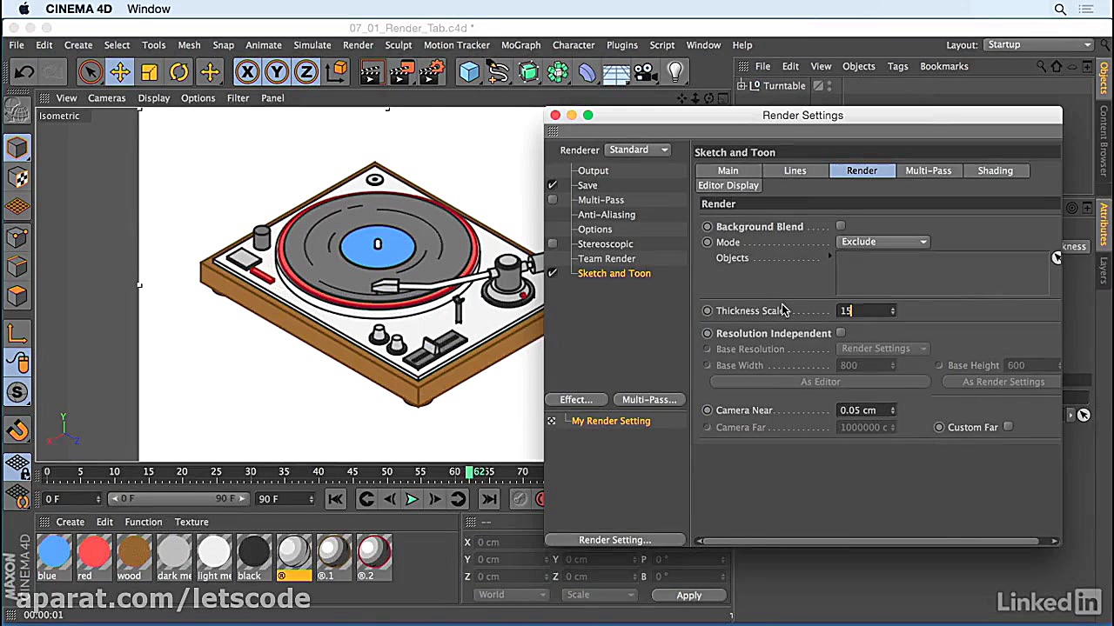This screenshot has height=626, width=1114.
Task: Click the Undo arrow icon
Action: tap(24, 72)
